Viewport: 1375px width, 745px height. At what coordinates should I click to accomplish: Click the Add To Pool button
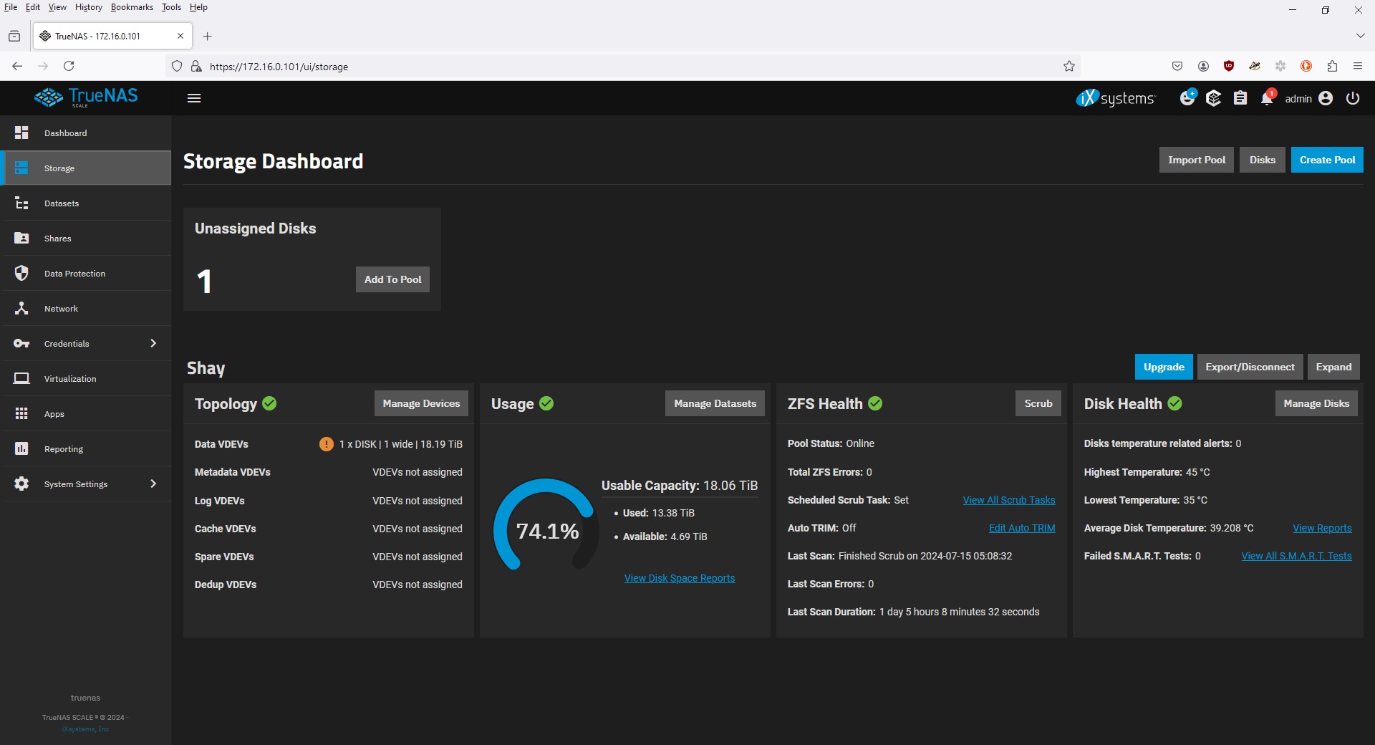click(392, 279)
